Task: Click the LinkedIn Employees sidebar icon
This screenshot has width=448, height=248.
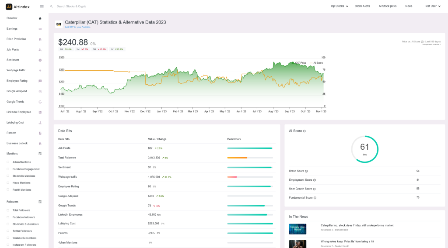Action: pos(40,112)
